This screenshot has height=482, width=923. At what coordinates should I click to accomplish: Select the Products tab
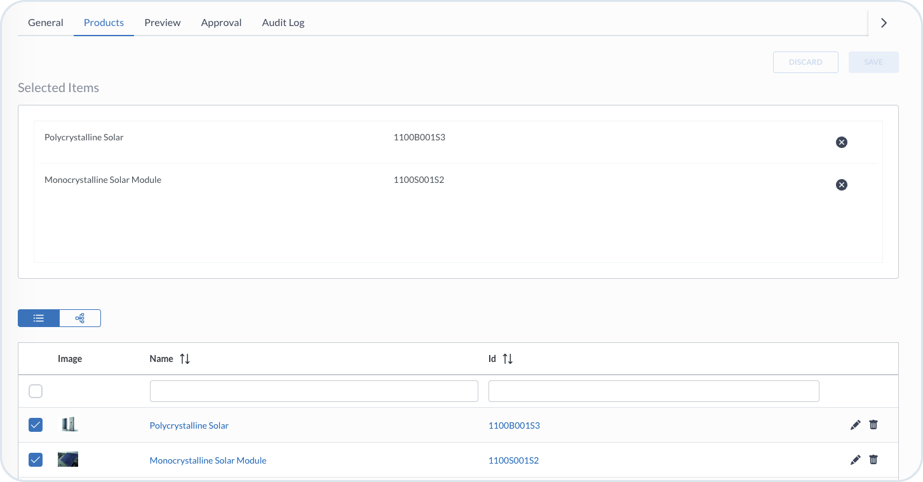104,22
